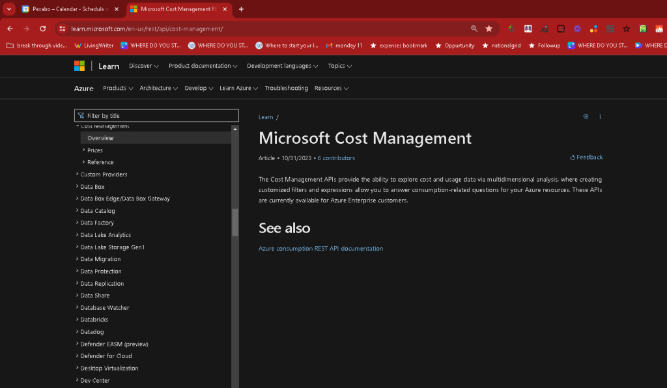Open the Develop menu

pyautogui.click(x=199, y=88)
